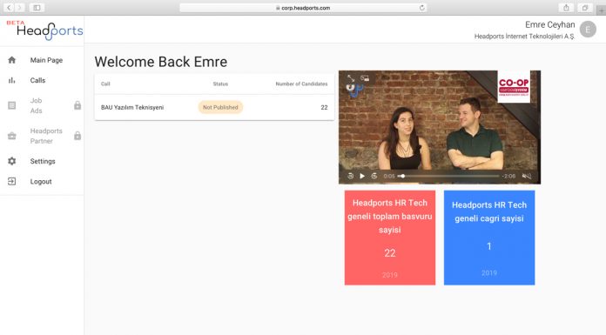Toggle picture-in-picture for video
The width and height of the screenshot is (606, 335).
point(365,78)
